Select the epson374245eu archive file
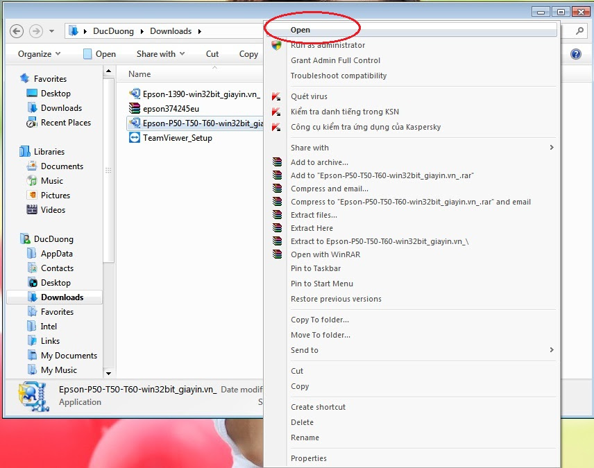Screen dimensions: 594x468 pos(164,109)
